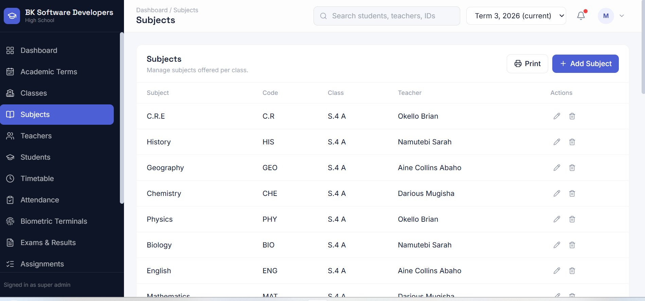Delete the Chemistry subject row
This screenshot has width=645, height=301.
click(x=572, y=194)
